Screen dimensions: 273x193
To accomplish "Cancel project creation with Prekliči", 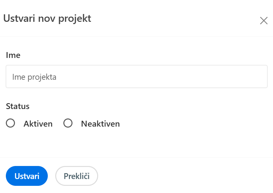I will tap(76, 176).
